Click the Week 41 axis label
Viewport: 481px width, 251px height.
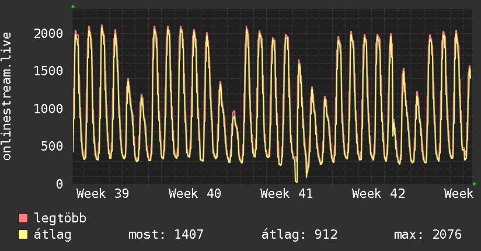coord(287,194)
